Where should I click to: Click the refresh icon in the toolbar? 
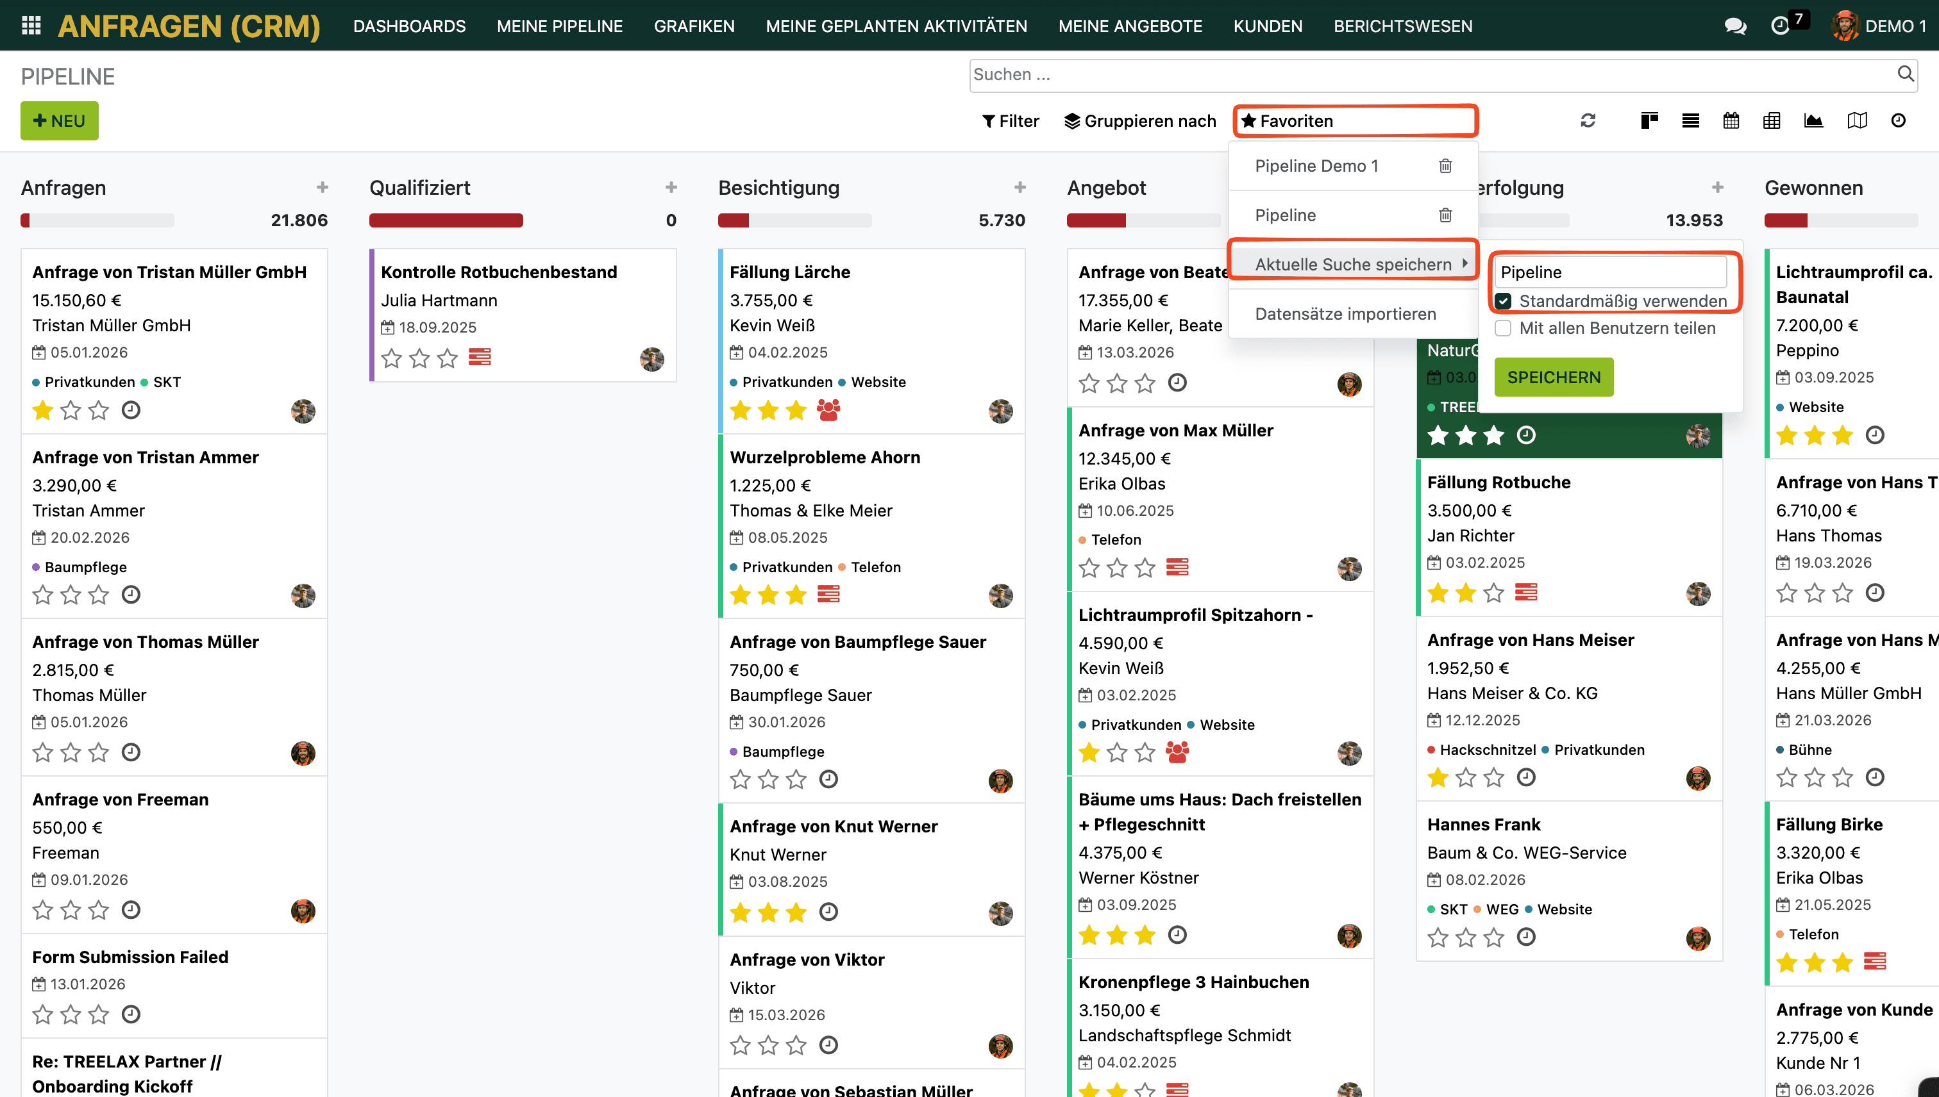pos(1588,120)
